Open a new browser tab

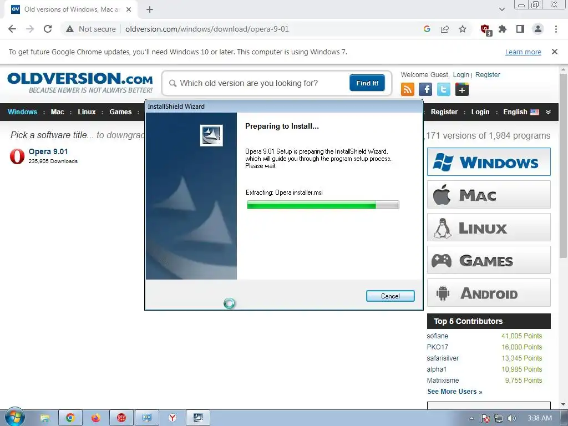(x=150, y=9)
